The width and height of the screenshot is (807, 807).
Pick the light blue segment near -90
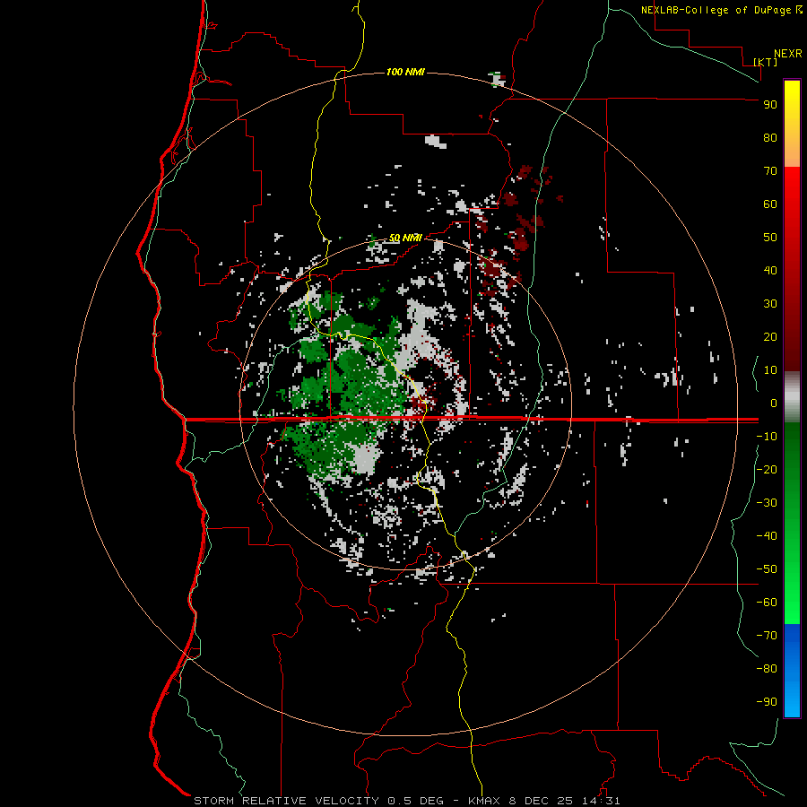[x=792, y=700]
